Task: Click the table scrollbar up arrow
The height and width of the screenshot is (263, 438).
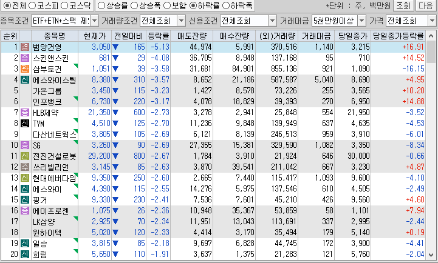Action: click(431, 35)
